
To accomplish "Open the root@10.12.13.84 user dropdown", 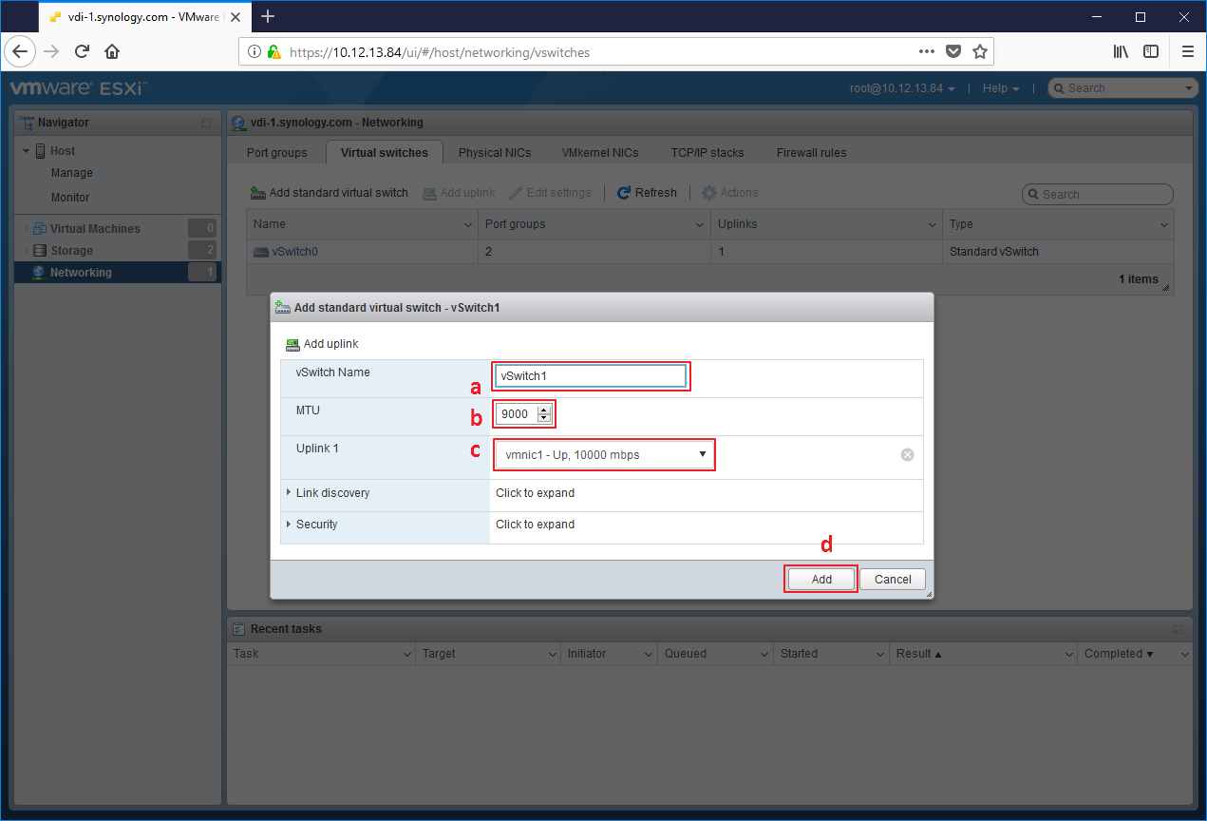I will (902, 88).
